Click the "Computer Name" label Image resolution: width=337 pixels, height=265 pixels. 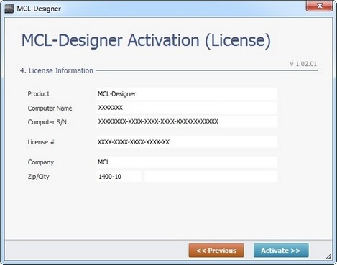(50, 108)
